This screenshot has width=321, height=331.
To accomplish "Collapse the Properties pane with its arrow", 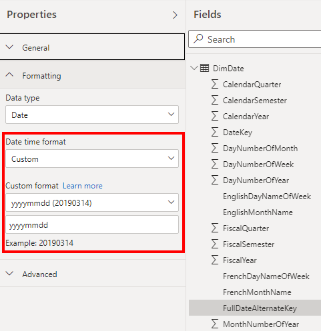I will pyautogui.click(x=175, y=15).
